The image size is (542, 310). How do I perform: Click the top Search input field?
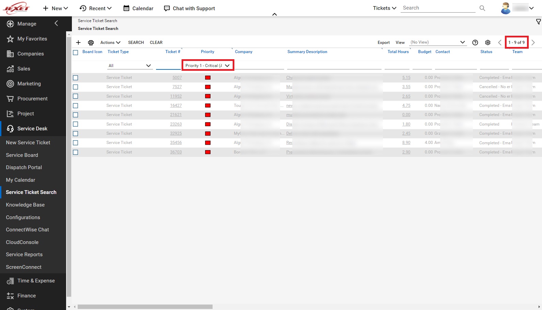tap(438, 8)
